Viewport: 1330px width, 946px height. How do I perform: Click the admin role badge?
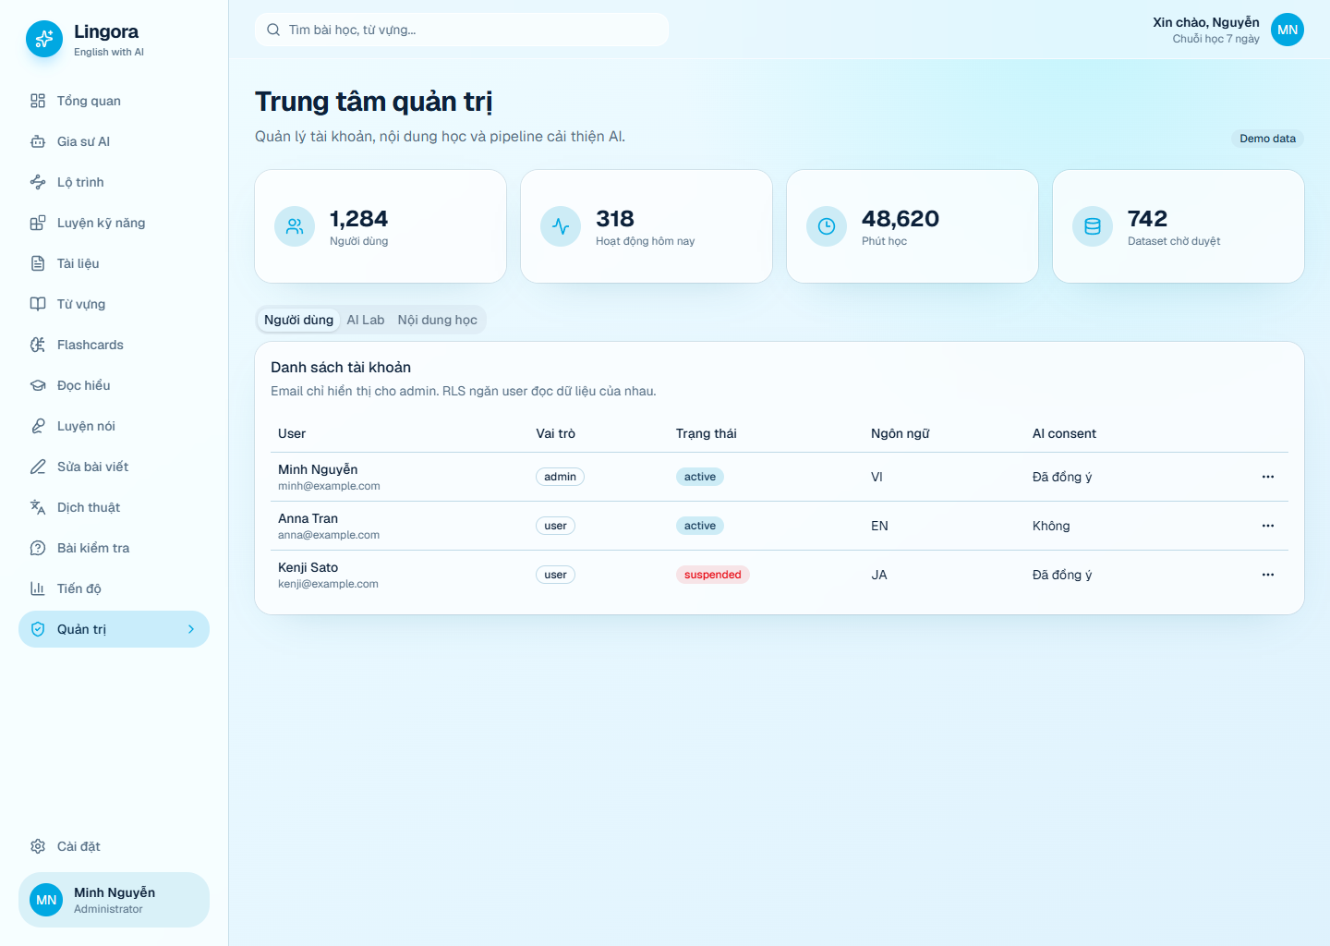[x=560, y=477]
